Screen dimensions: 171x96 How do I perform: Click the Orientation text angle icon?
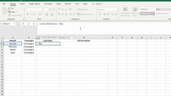coord(71,9)
